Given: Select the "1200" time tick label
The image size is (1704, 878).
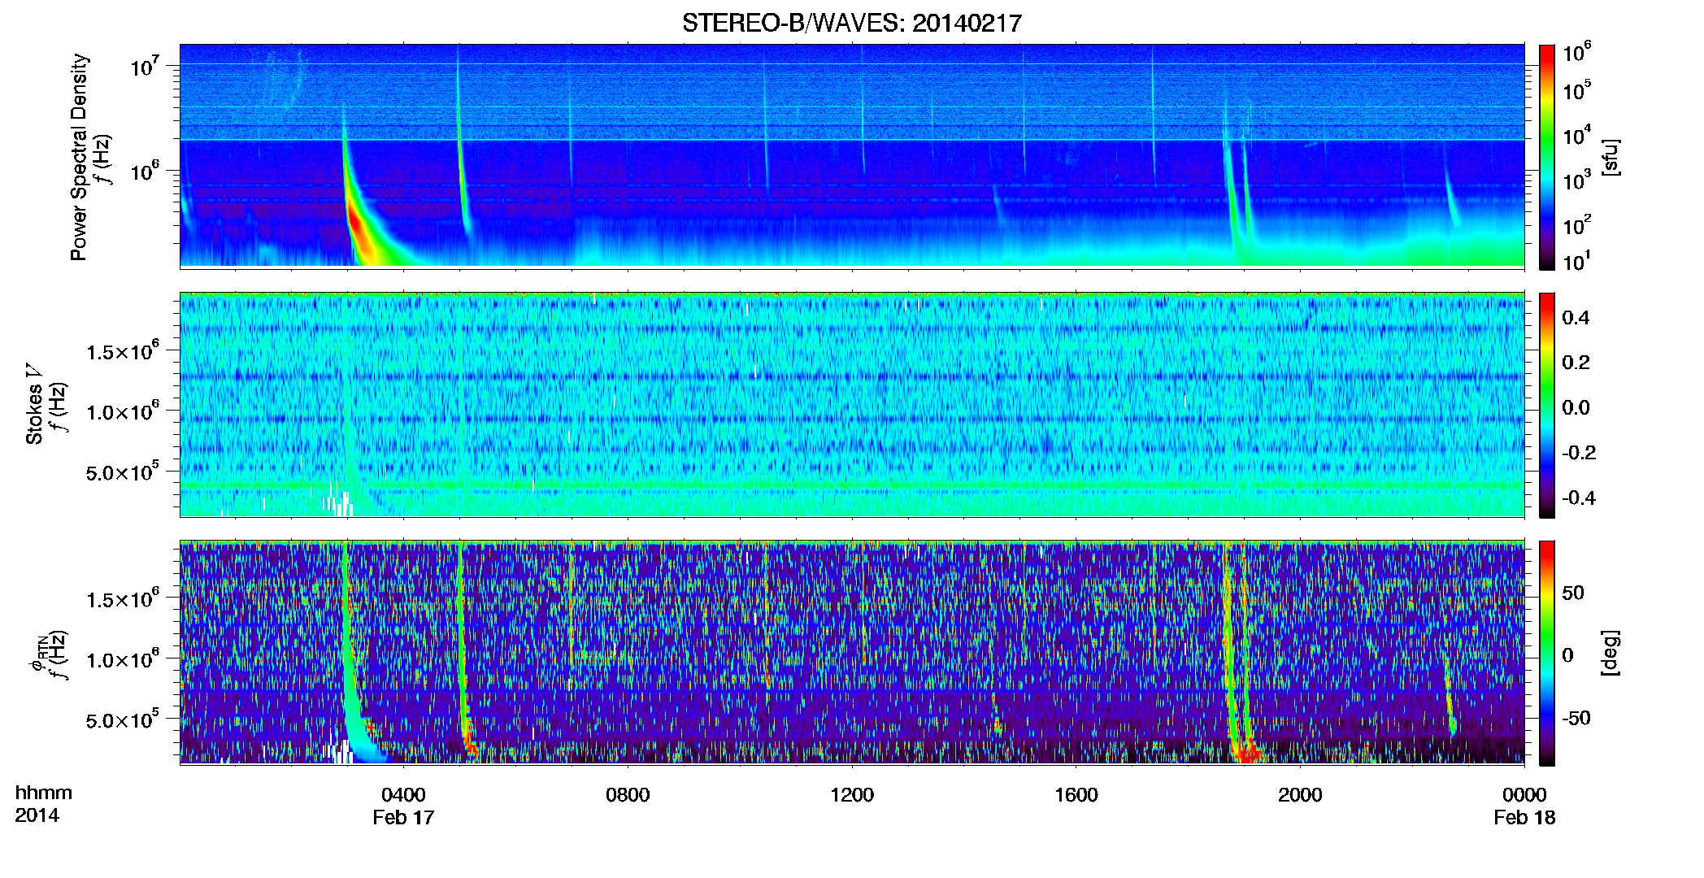Looking at the screenshot, I should [x=852, y=795].
